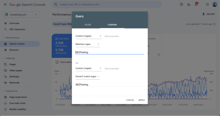Open Sitemaps in the sidebar

pos(14,77)
